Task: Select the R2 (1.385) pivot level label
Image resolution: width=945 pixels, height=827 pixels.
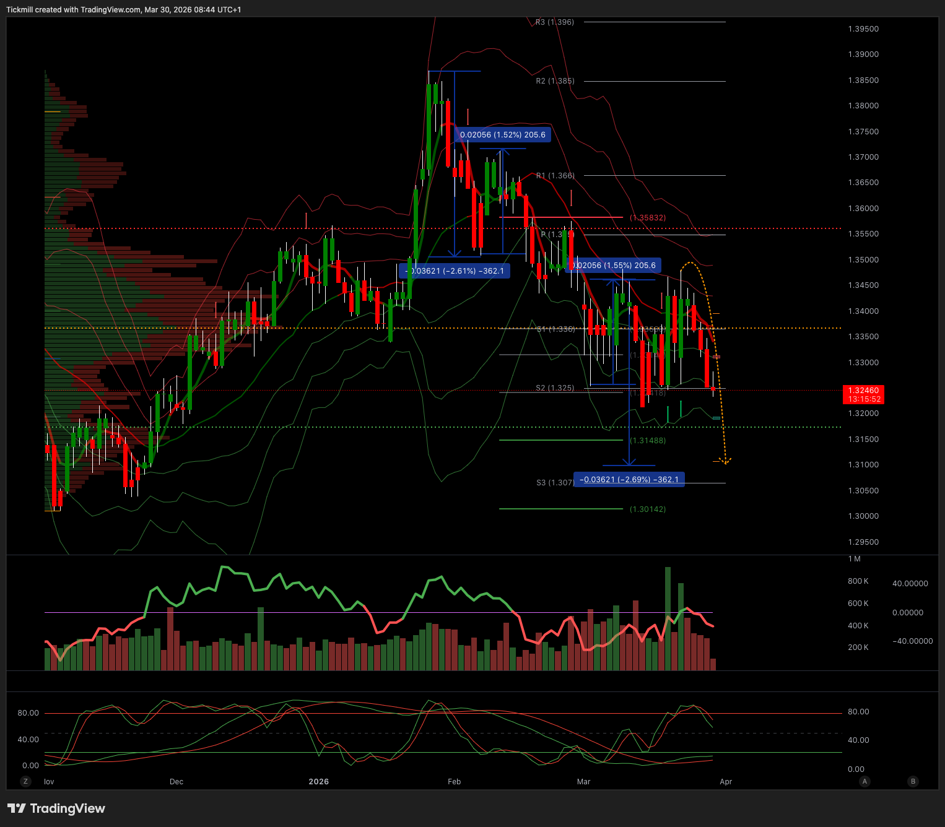Action: pos(555,81)
